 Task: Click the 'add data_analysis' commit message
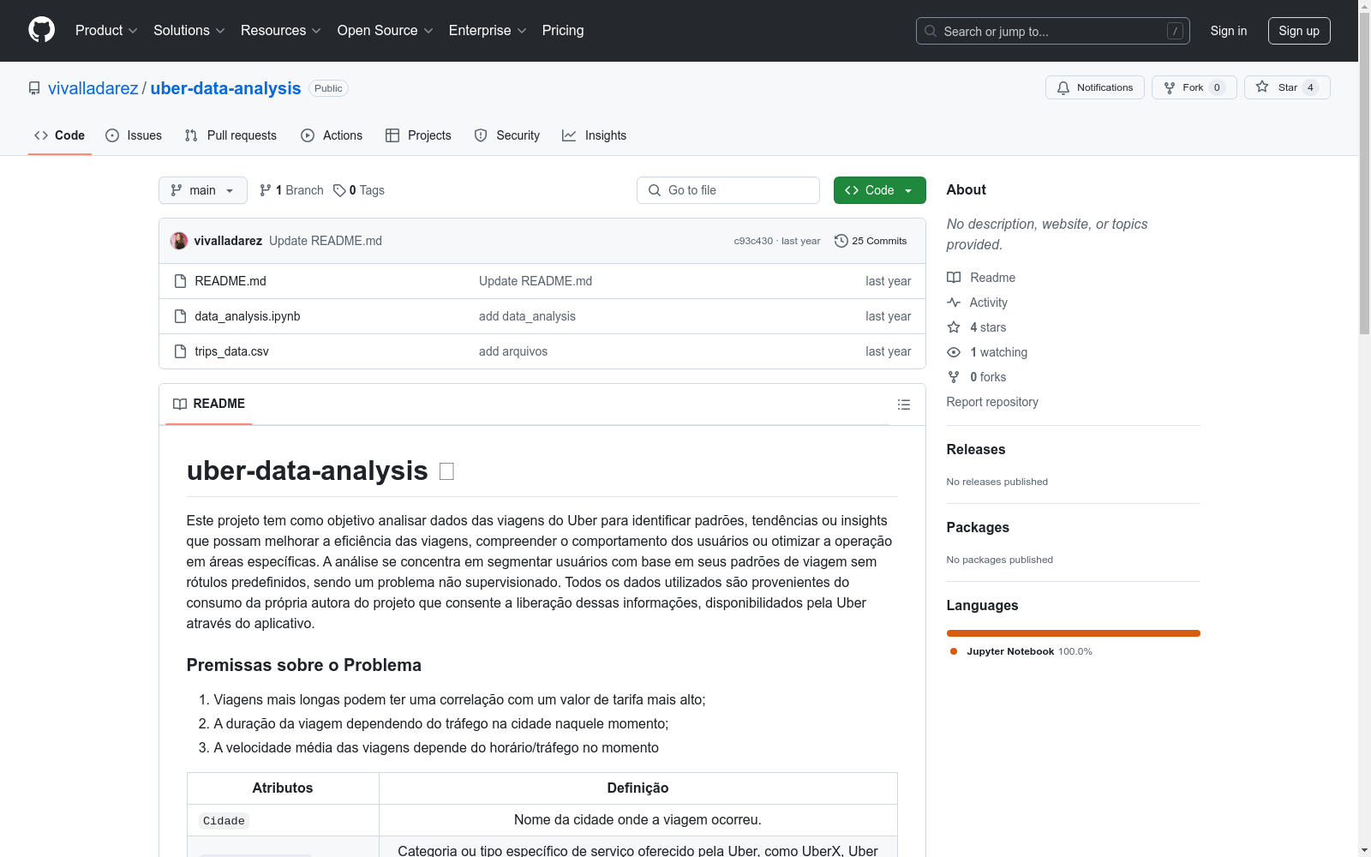[527, 316]
